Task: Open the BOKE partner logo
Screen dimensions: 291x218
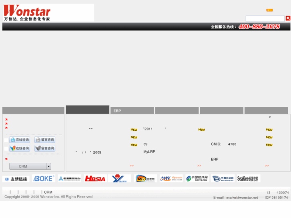Action: point(44,178)
